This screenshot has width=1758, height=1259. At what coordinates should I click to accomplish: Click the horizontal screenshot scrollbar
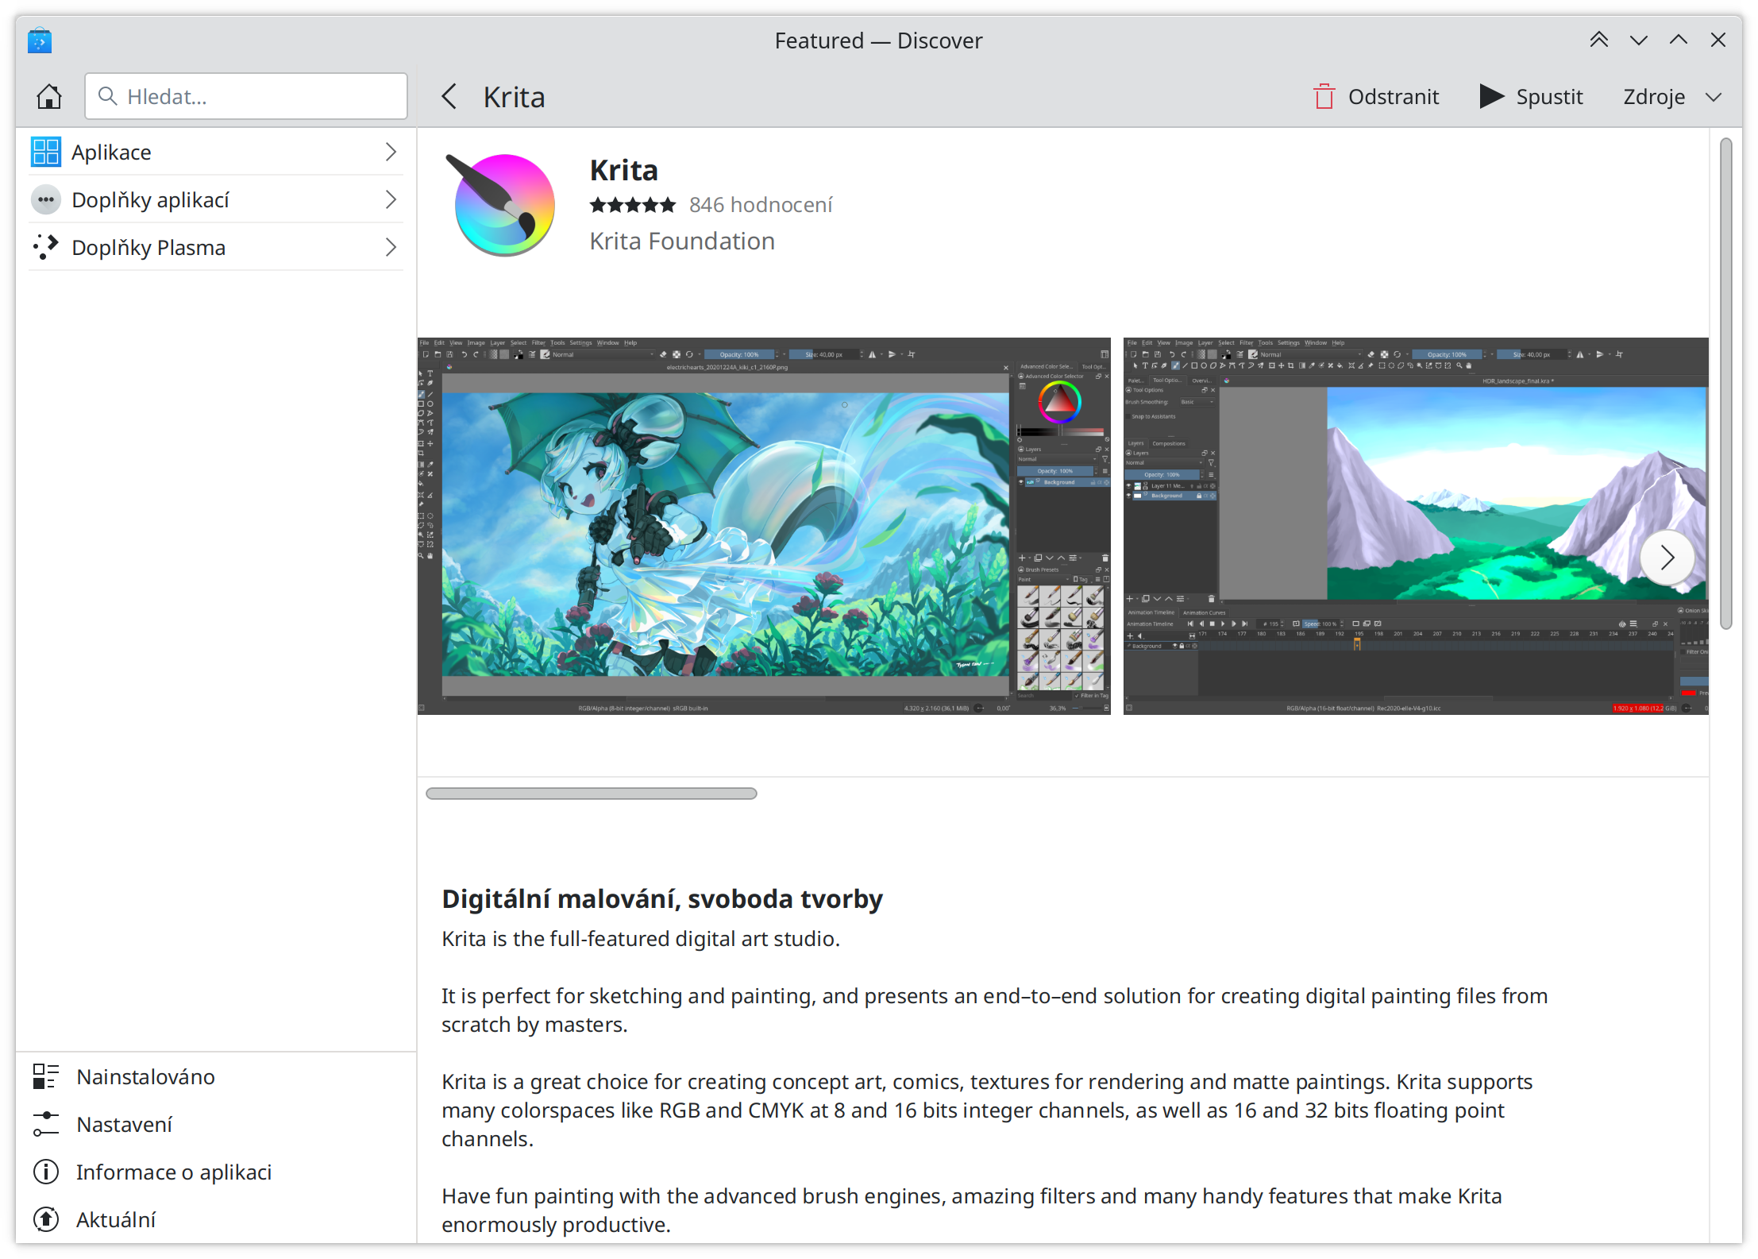592,794
